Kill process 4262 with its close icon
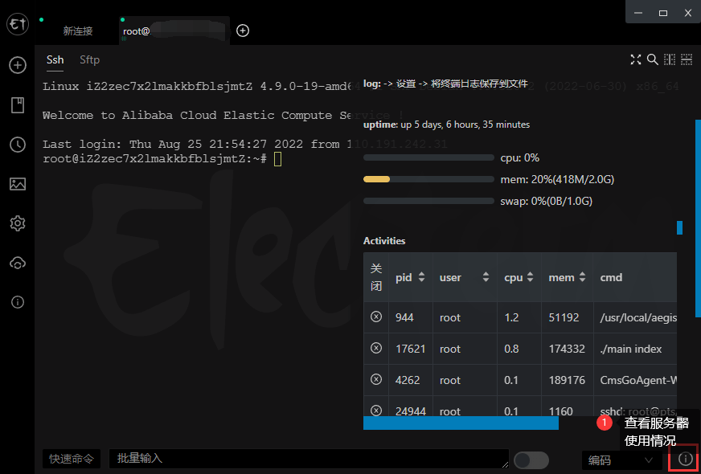Viewport: 701px width, 474px height. (376, 379)
